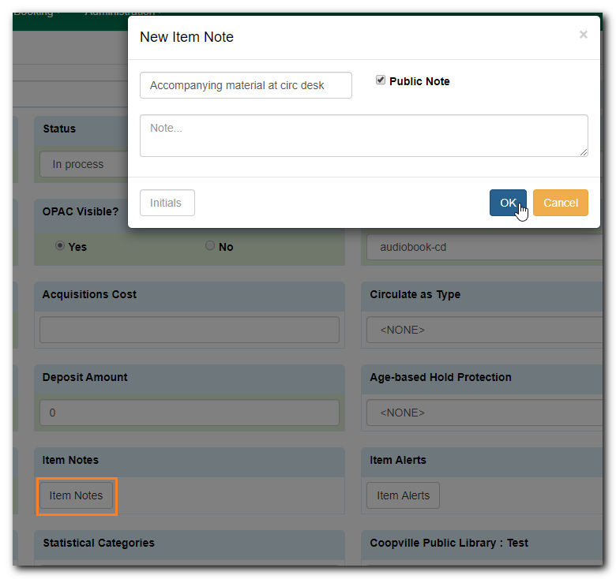Open the Item Notes button
Image resolution: width=616 pixels, height=579 pixels.
point(77,495)
